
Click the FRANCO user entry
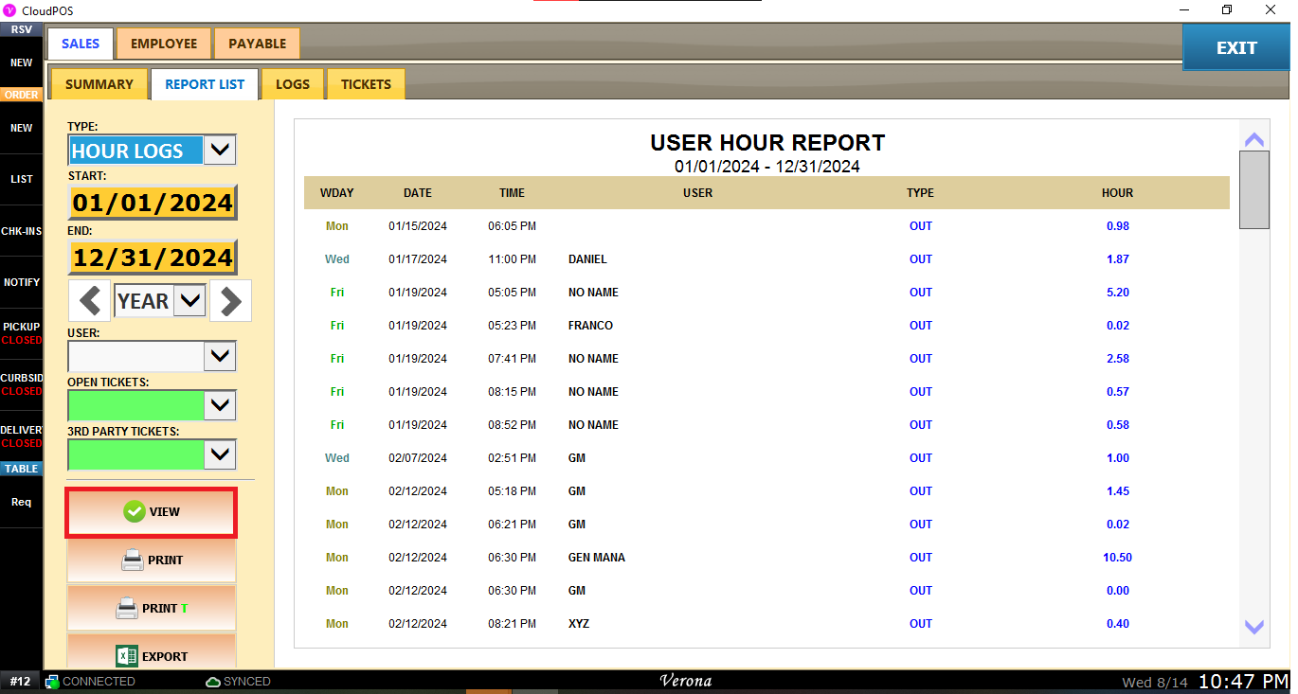[x=590, y=326]
